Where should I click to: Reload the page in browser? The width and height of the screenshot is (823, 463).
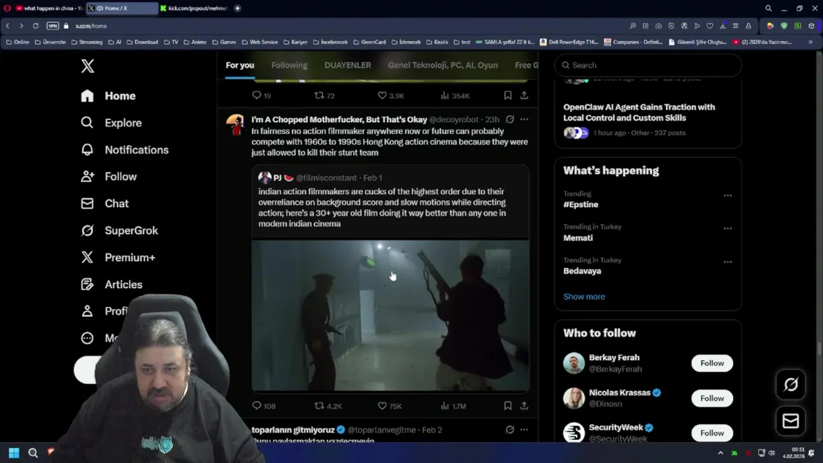(35, 26)
